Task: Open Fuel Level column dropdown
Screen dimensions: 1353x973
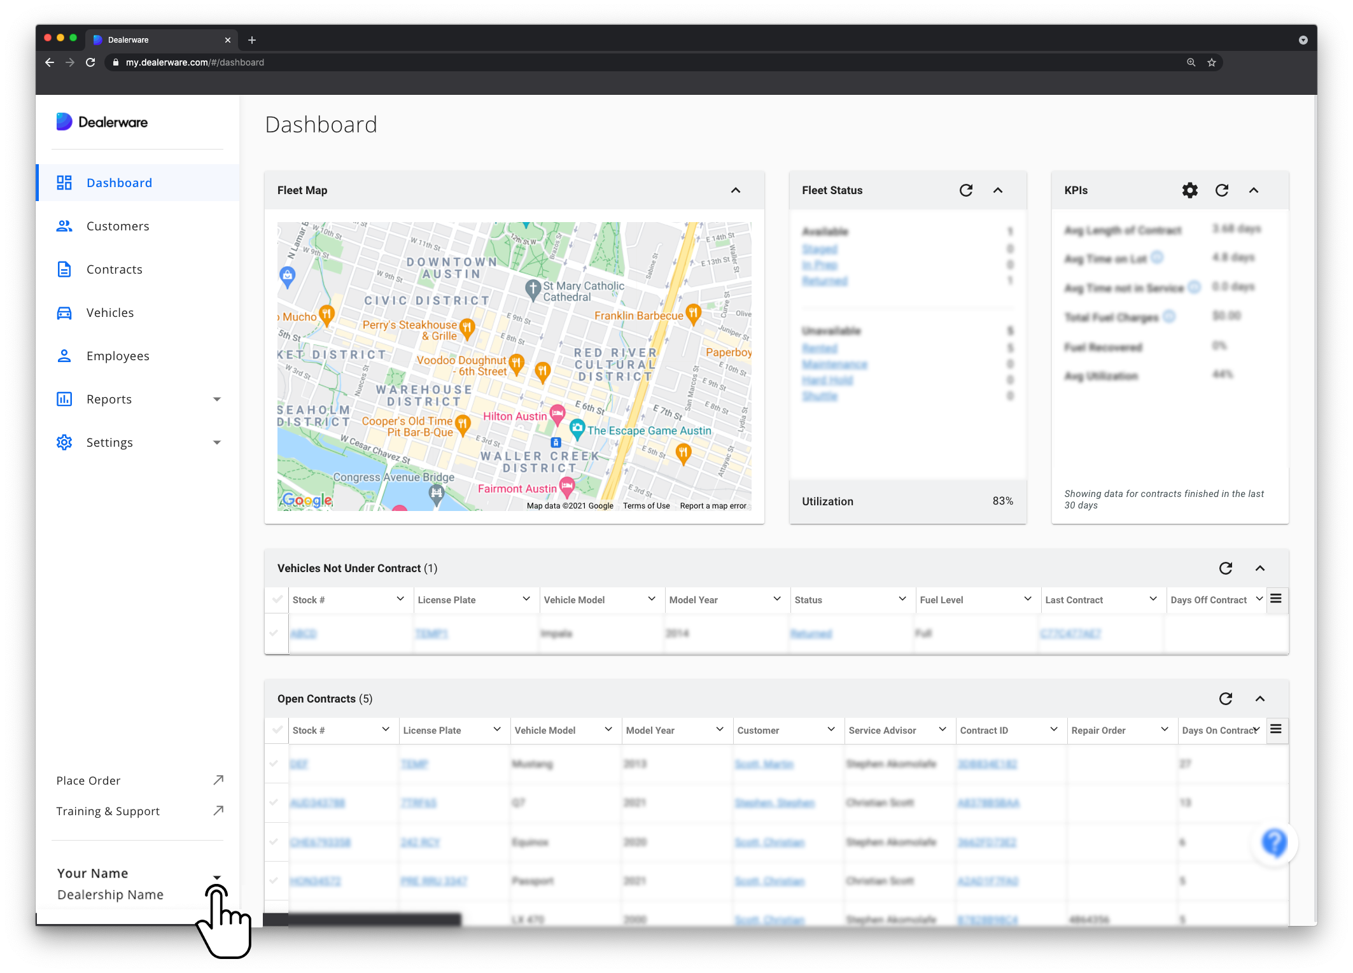Action: (x=1028, y=599)
